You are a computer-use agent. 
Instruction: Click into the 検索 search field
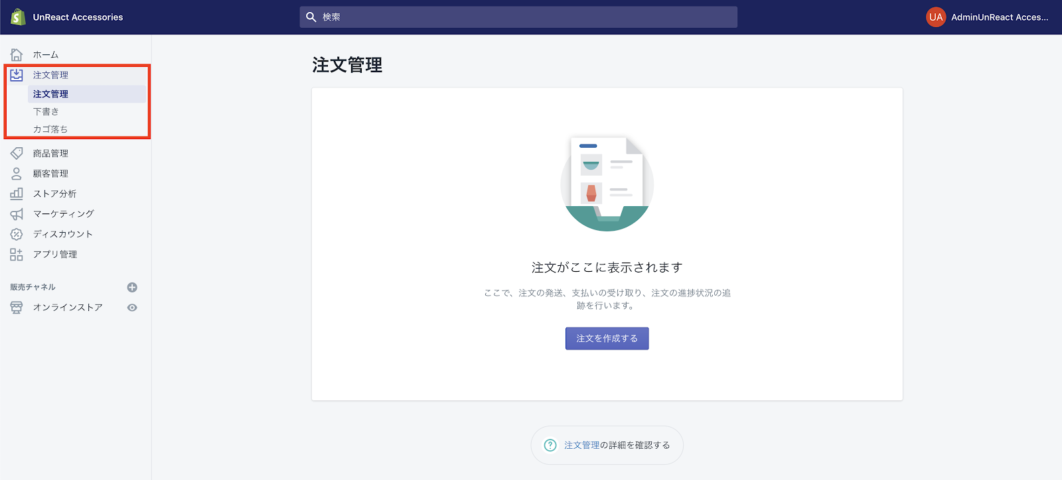click(x=524, y=17)
